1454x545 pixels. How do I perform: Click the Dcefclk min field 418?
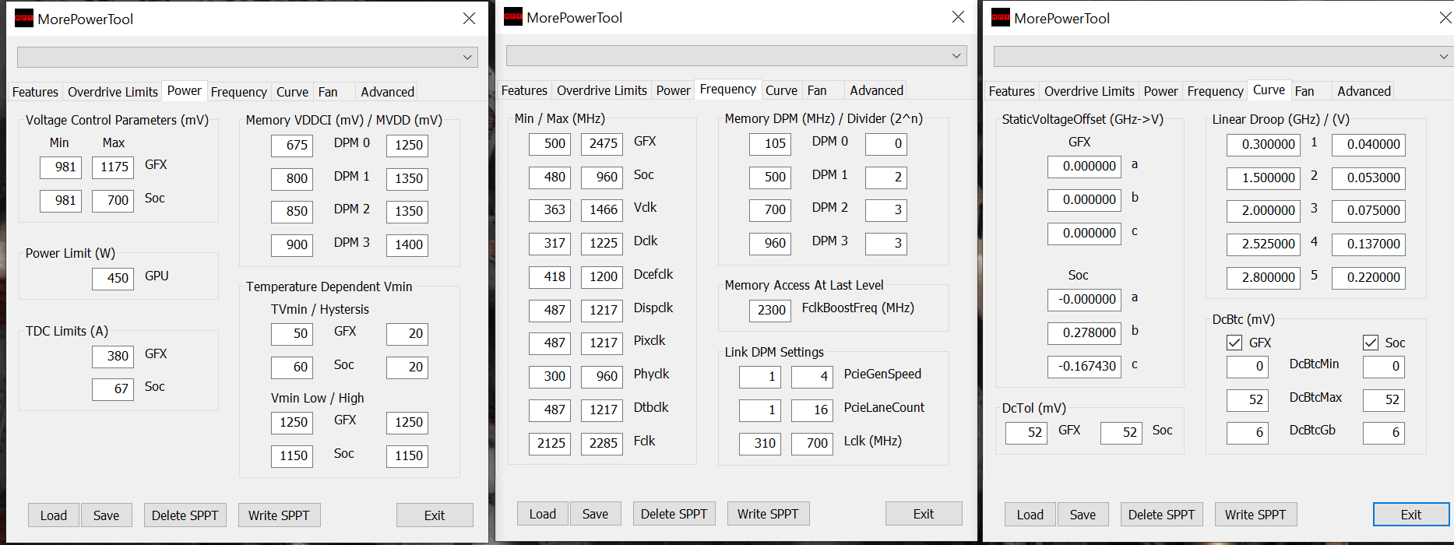[550, 276]
